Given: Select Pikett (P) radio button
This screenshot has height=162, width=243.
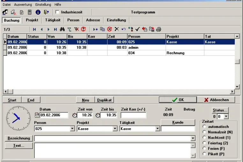Looking at the screenshot, I should click(204, 154).
